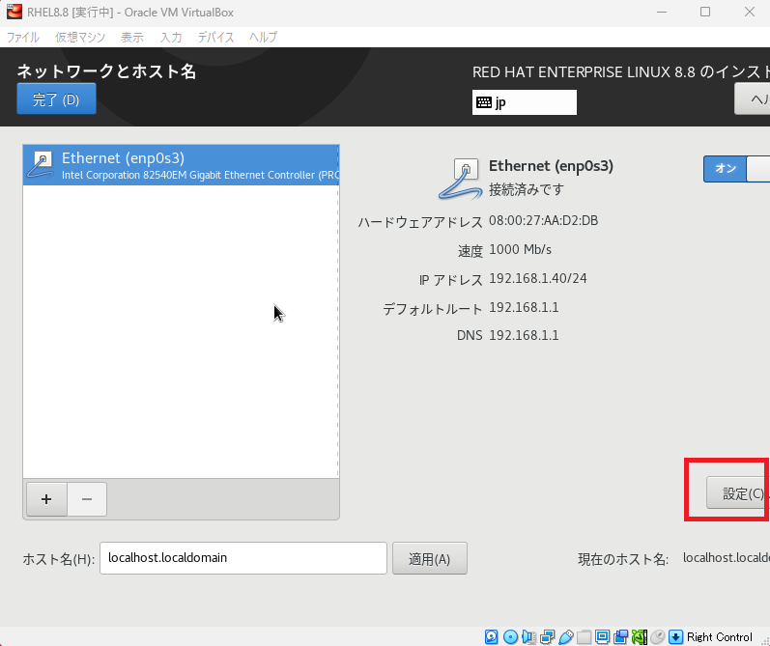Click the host key arrow icon

coord(675,636)
